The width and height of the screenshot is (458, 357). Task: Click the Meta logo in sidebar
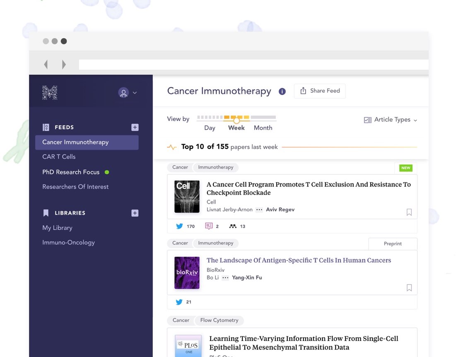(x=50, y=93)
